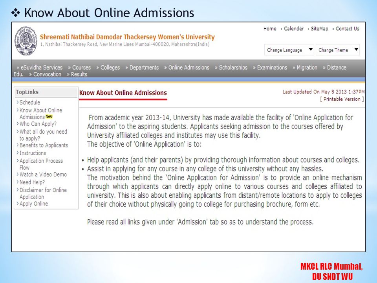Open Watch a Video Demo link
This screenshot has height=283, width=377.
tap(43, 174)
